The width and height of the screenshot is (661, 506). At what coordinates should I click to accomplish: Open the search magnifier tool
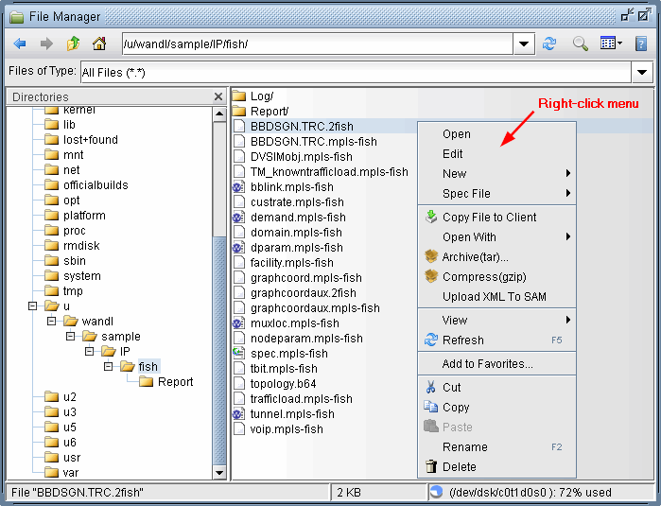(x=580, y=44)
